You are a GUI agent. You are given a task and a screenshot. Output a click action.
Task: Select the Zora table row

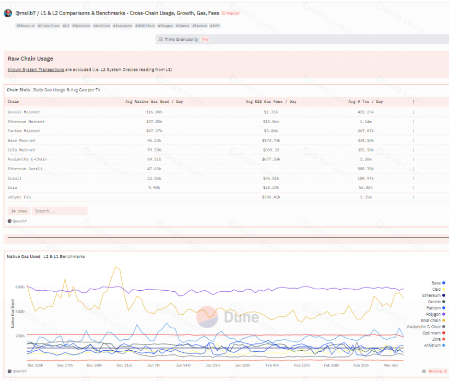click(226, 187)
